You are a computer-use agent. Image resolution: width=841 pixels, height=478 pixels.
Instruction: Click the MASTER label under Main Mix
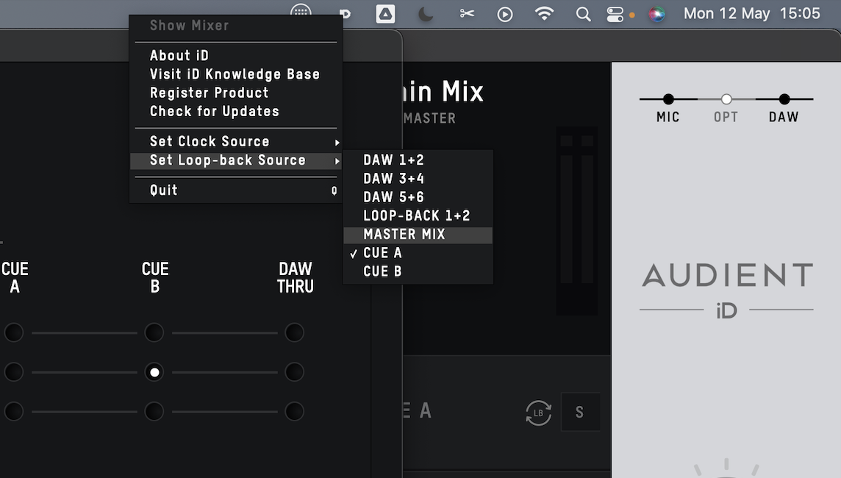(x=429, y=118)
